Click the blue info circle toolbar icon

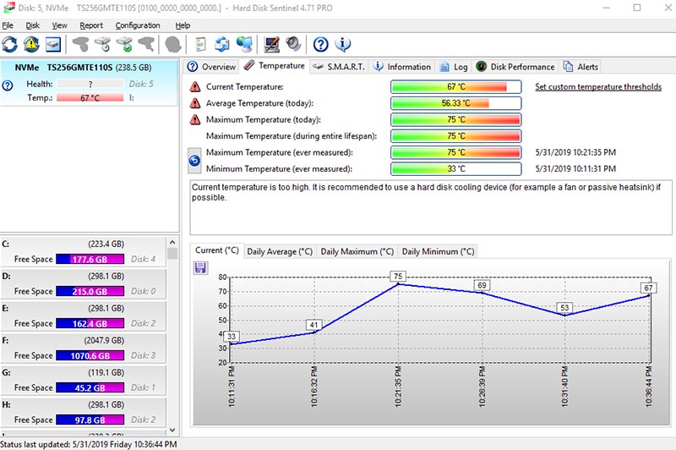coord(343,44)
